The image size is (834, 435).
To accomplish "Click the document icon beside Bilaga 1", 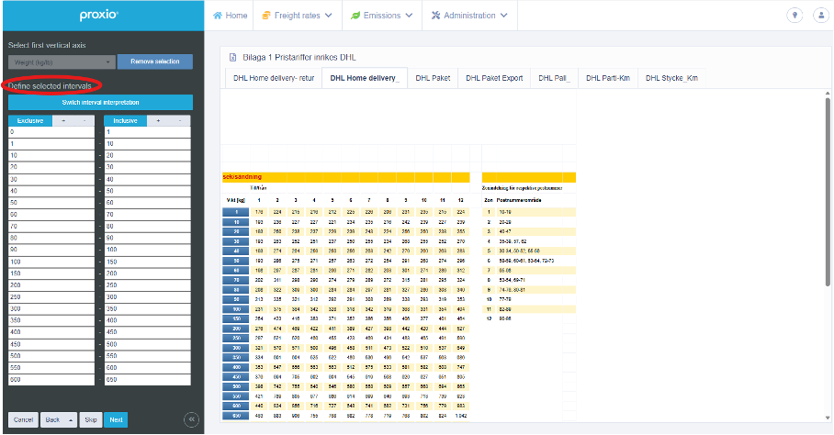I will pyautogui.click(x=232, y=58).
